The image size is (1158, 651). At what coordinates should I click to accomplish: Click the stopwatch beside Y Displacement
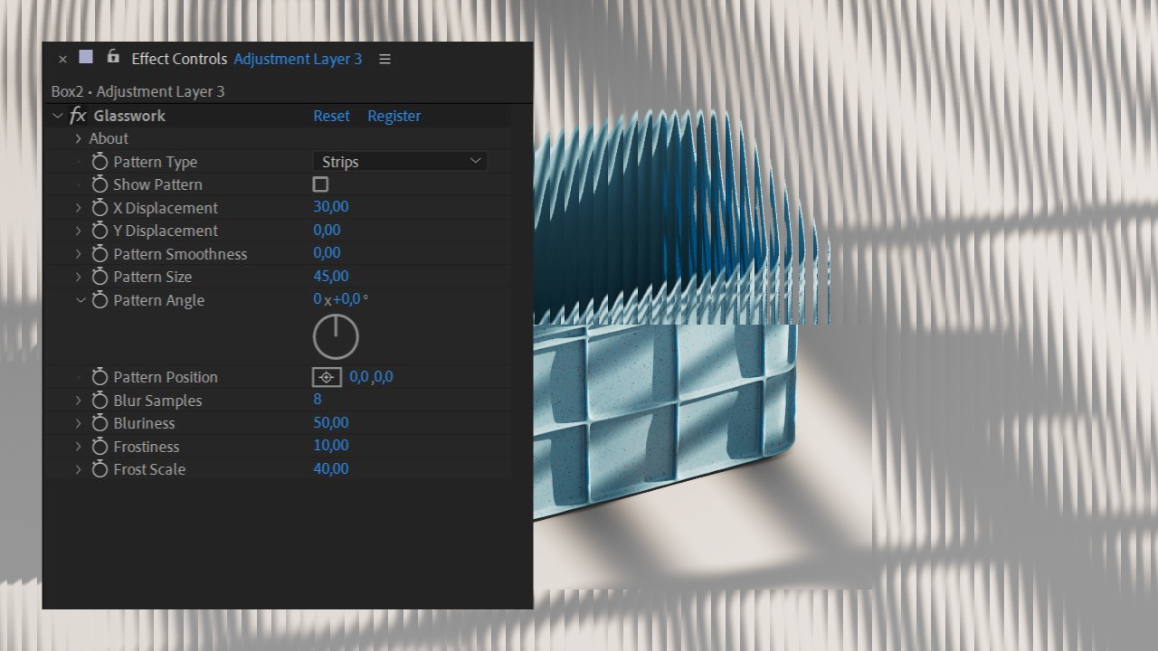(x=100, y=231)
